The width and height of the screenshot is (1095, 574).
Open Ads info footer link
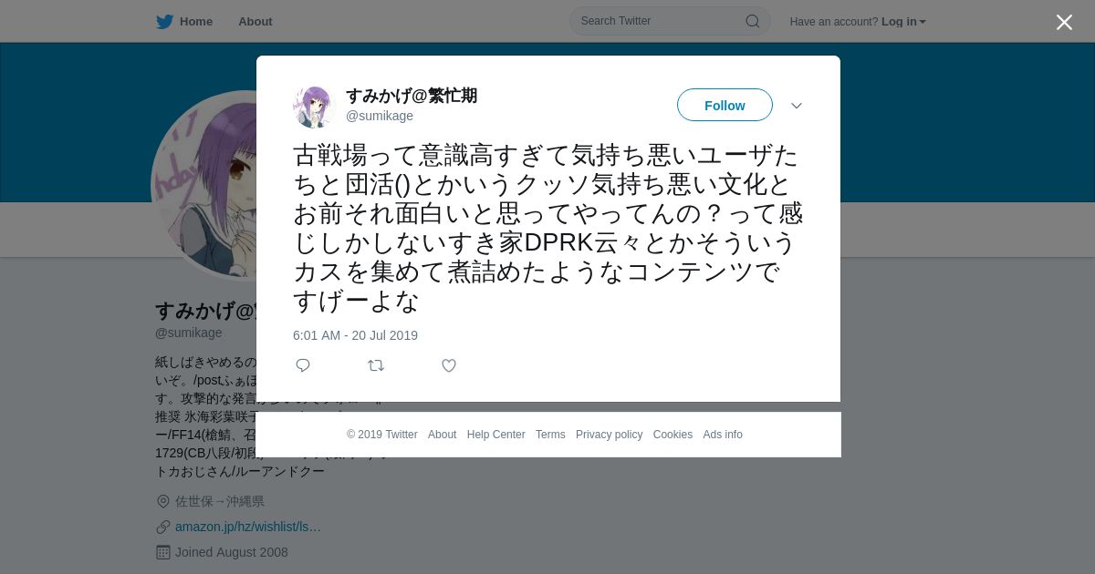[x=723, y=435]
